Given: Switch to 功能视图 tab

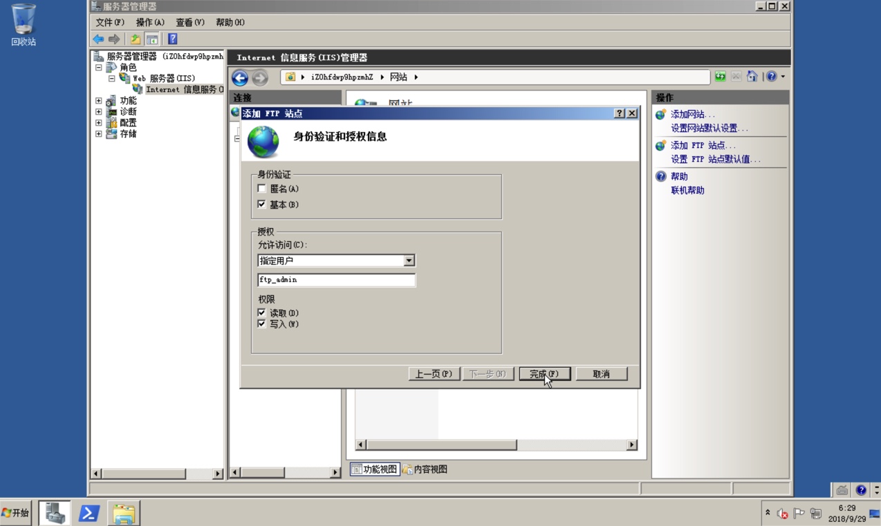Looking at the screenshot, I should 375,469.
